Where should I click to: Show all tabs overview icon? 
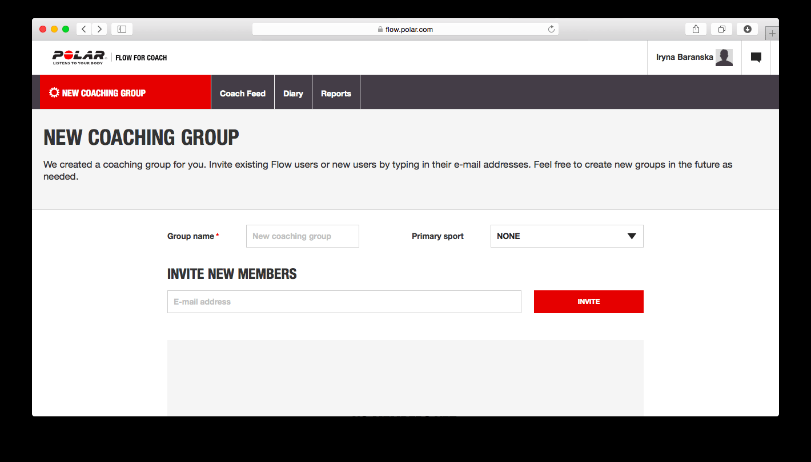(721, 29)
